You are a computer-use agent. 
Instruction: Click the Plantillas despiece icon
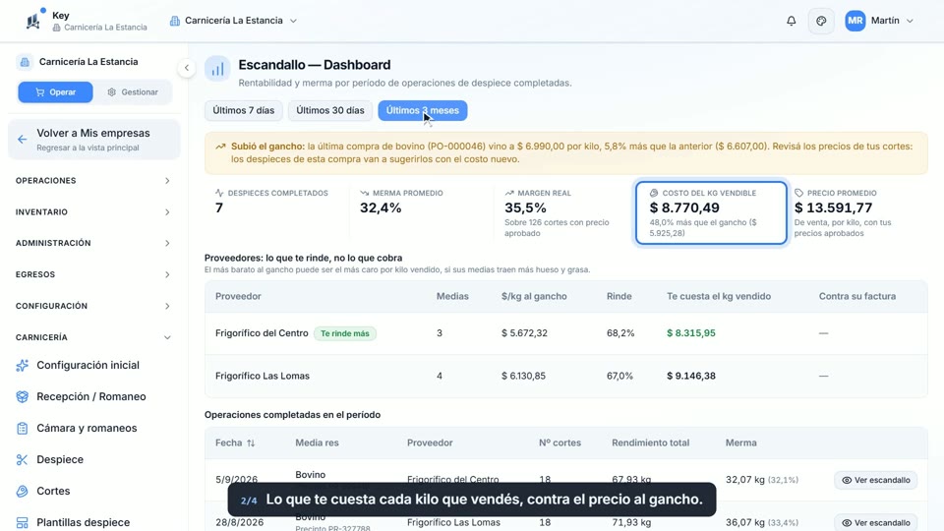pyautogui.click(x=23, y=522)
